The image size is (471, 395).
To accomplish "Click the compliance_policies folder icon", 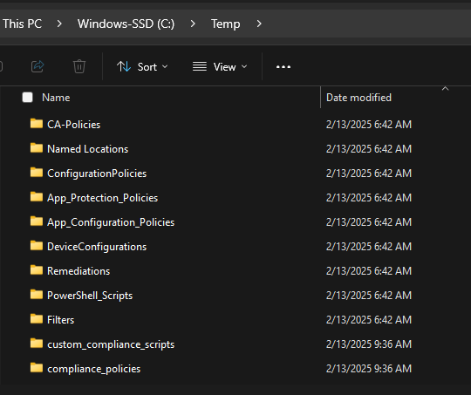I will pyautogui.click(x=37, y=368).
